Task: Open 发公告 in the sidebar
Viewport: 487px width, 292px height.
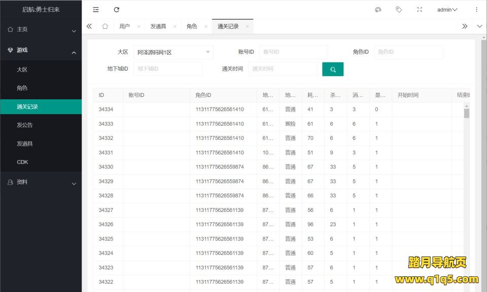Action: [x=25, y=125]
